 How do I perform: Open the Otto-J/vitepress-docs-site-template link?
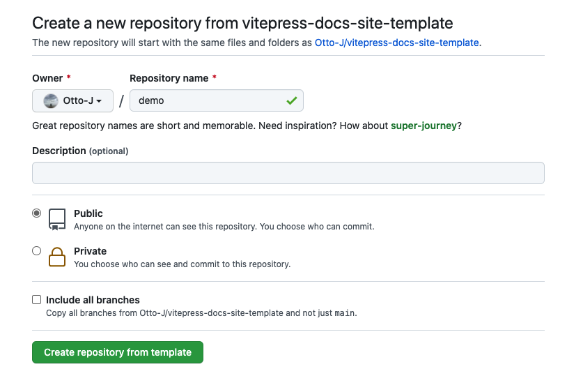[396, 43]
